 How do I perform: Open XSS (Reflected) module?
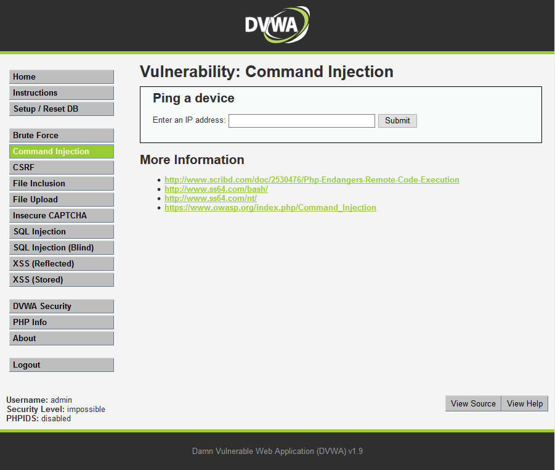61,263
